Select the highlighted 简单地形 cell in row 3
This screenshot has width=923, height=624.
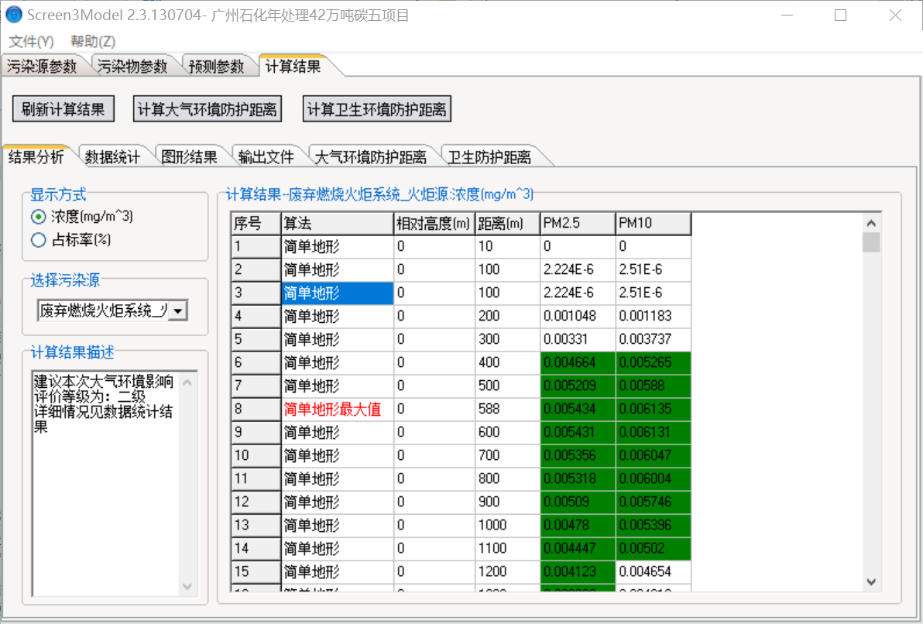point(338,293)
